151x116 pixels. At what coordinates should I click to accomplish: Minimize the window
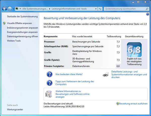coord(133,2)
